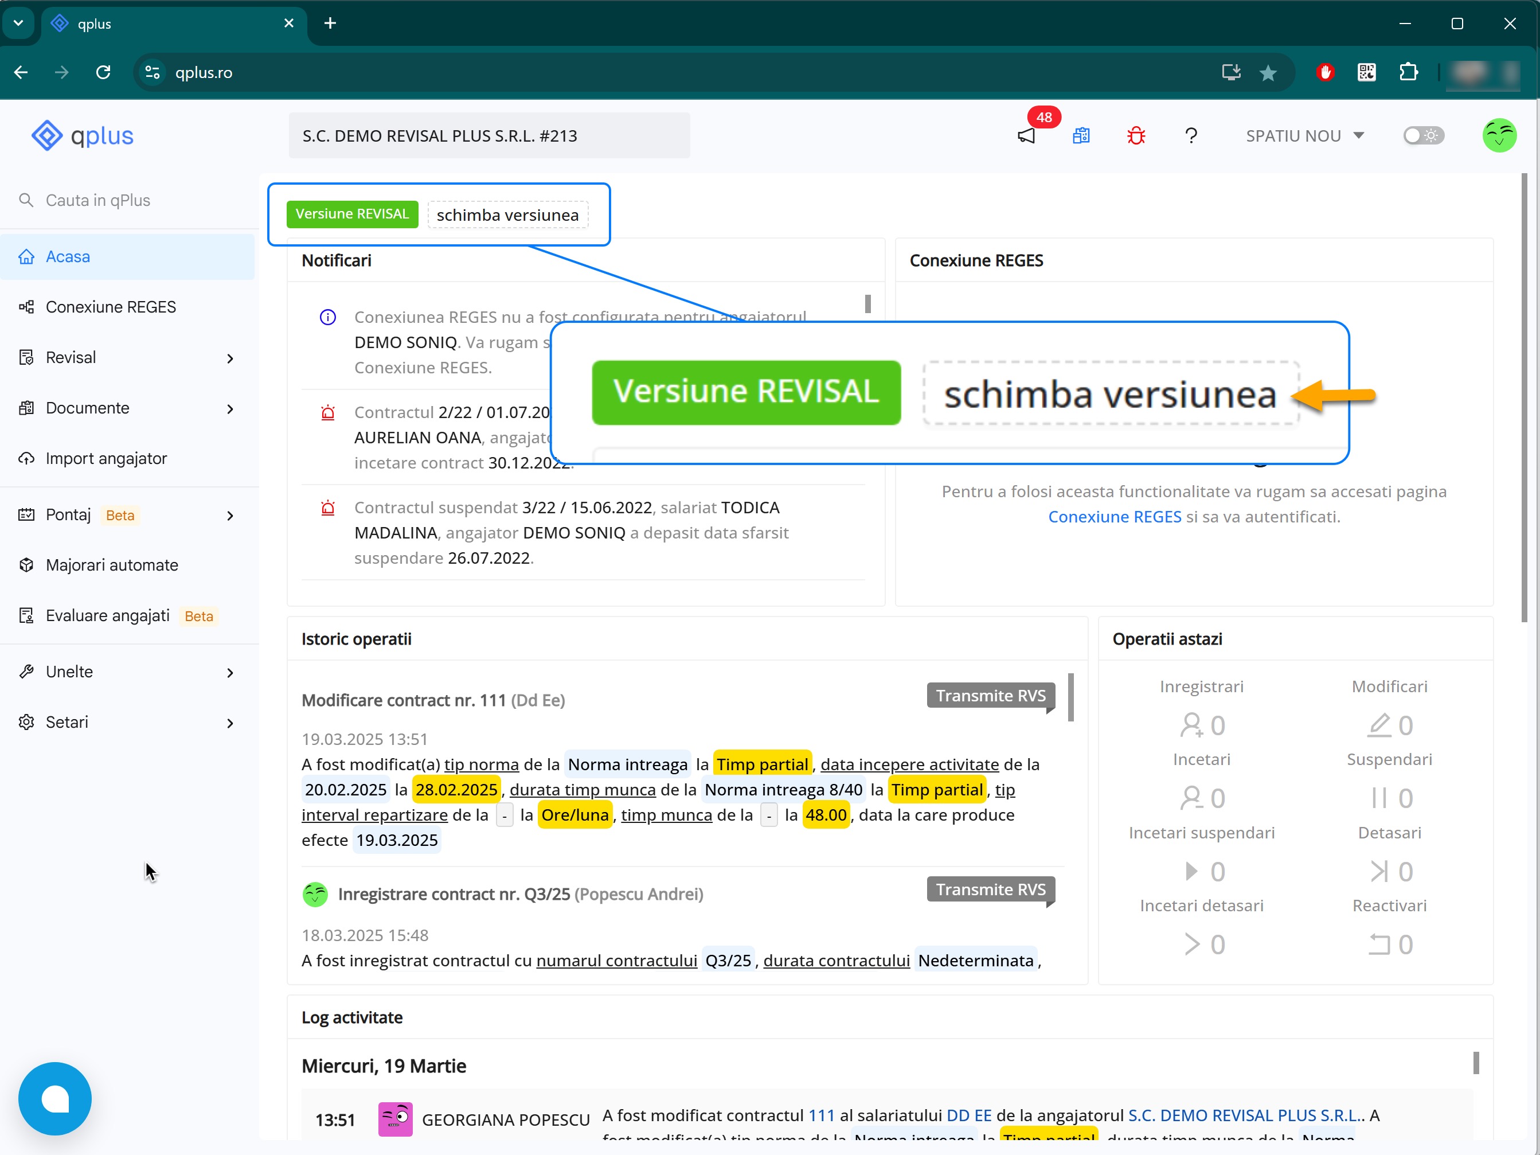Reload the page
The width and height of the screenshot is (1540, 1155).
click(x=103, y=72)
